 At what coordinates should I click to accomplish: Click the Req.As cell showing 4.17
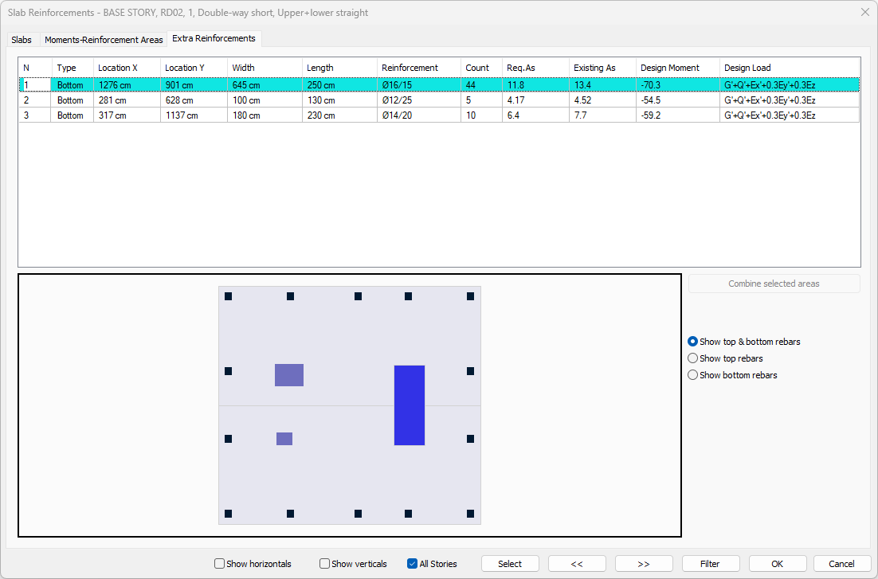tap(535, 100)
